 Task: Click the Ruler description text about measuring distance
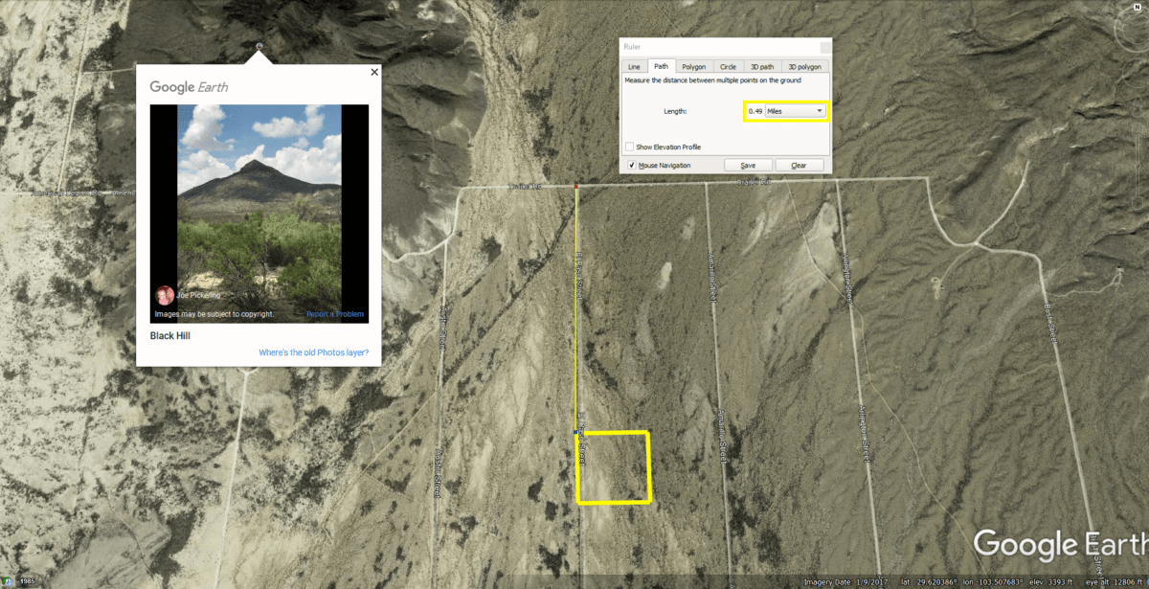pos(713,80)
